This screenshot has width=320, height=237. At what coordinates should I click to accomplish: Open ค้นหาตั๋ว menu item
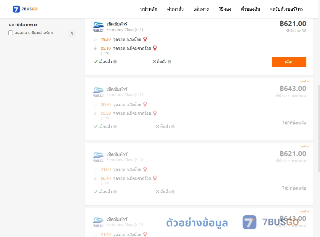click(x=175, y=9)
